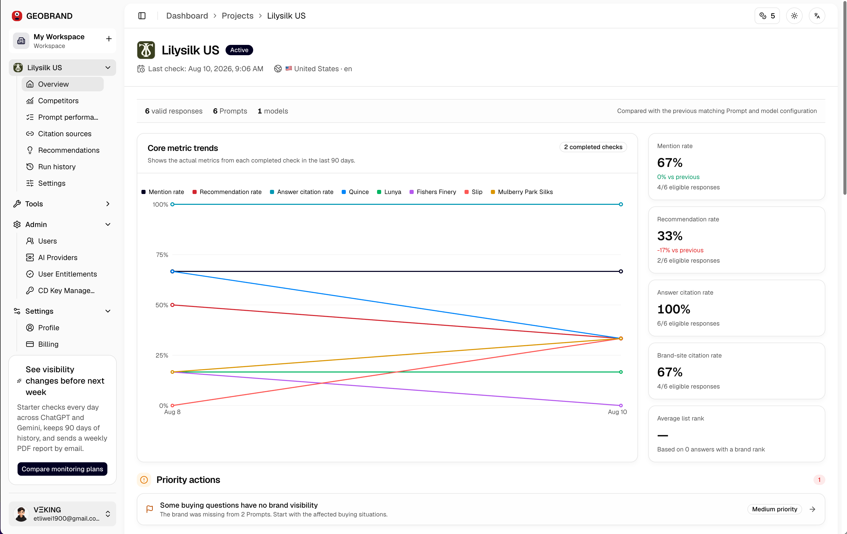Click the globe region icon
This screenshot has width=847, height=534.
click(278, 69)
